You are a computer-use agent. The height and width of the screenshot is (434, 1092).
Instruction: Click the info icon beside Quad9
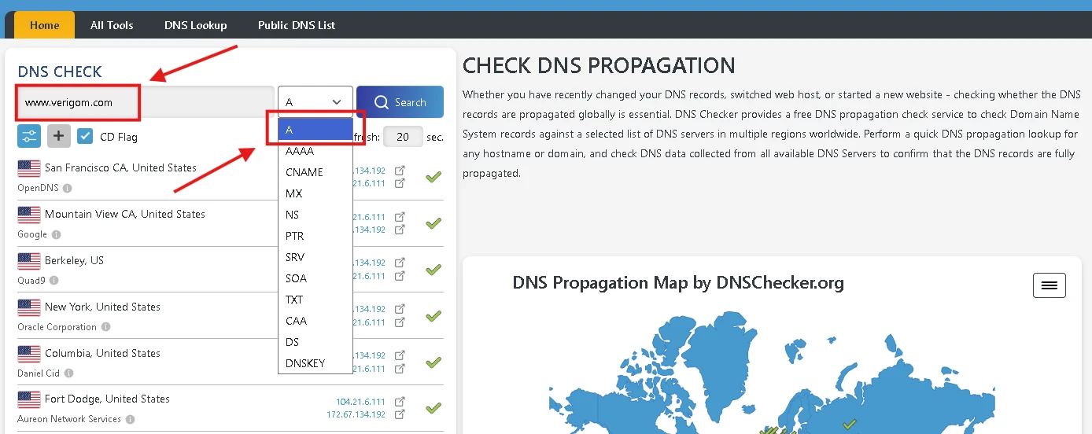pos(56,281)
